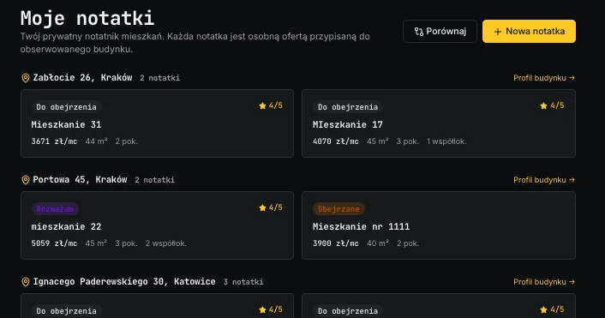This screenshot has height=318, width=605.
Task: Click the star rating on MIeszkanie 17 card
Action: (552, 105)
